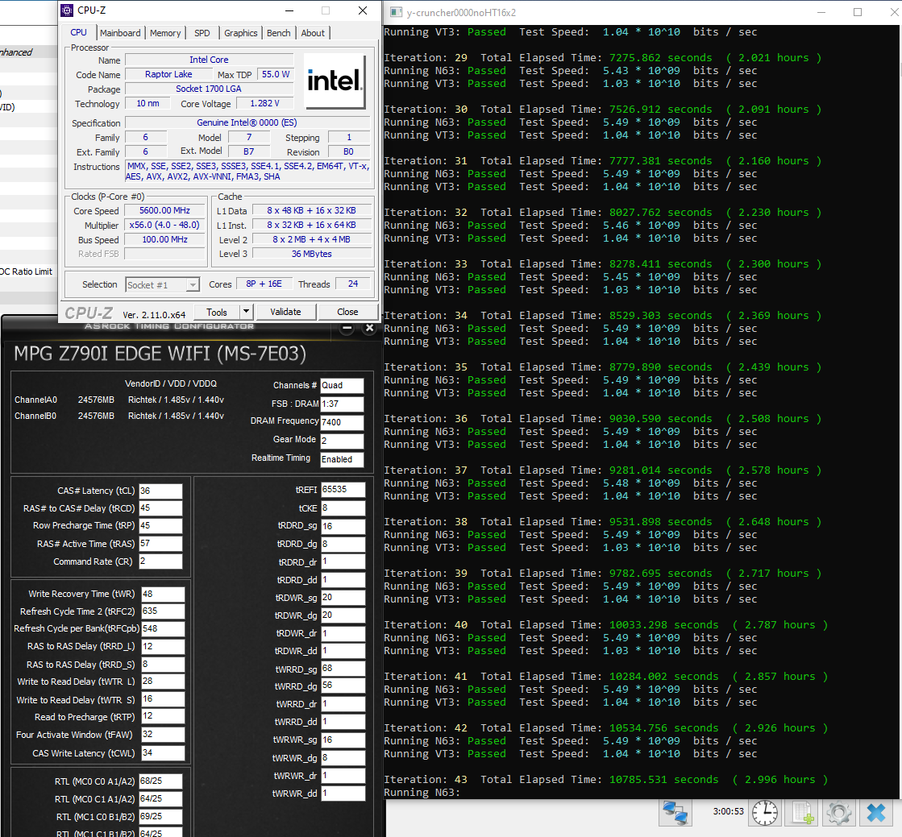The width and height of the screenshot is (902, 837).
Task: Click the clock timer icon
Action: click(765, 813)
